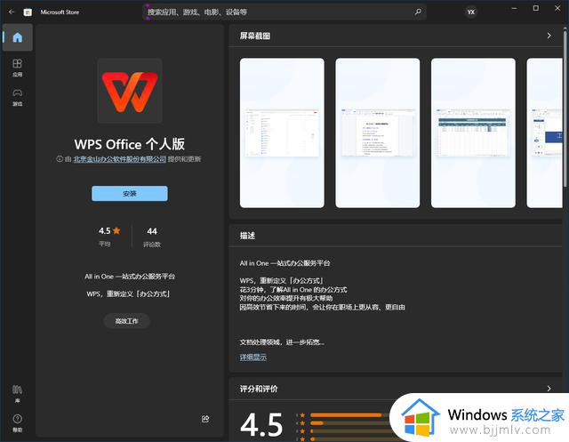Open the Library (库) in sidebar
This screenshot has height=442, width=569.
(x=18, y=394)
